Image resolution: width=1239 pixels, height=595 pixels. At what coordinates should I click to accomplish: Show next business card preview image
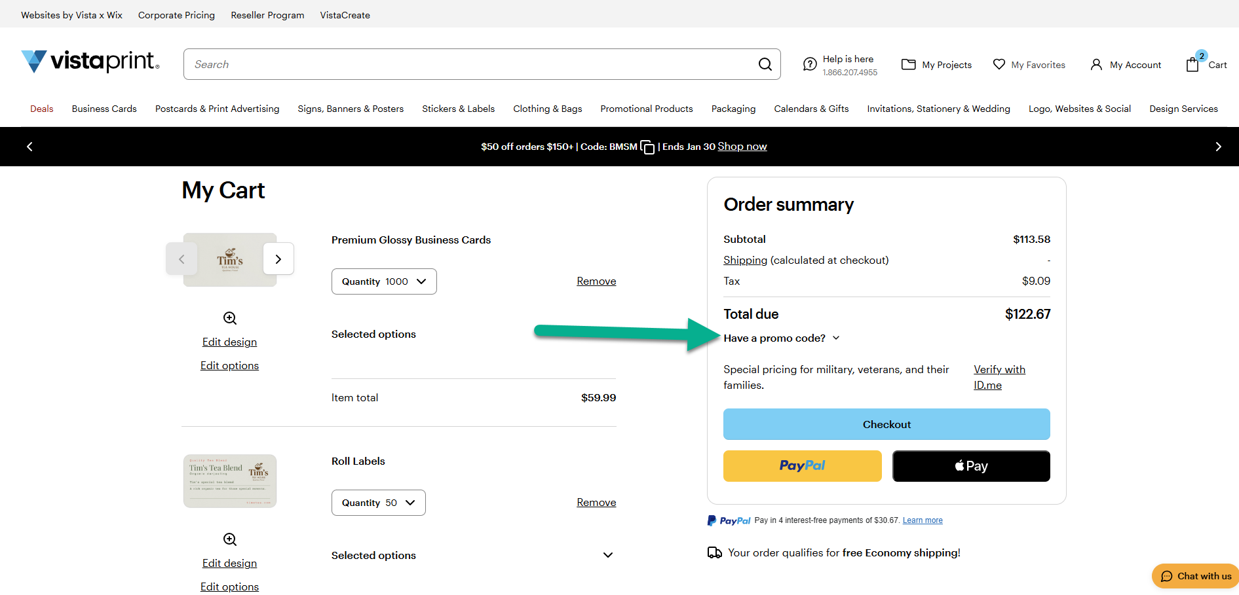point(278,259)
